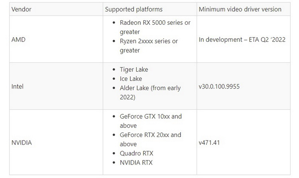Click the AMD 'In development' driver cell
The image size is (299, 178).
242,39
